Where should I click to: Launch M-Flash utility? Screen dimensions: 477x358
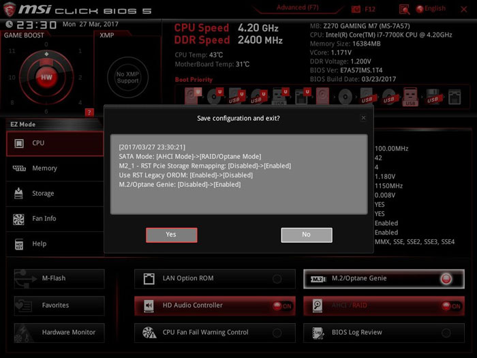59,278
